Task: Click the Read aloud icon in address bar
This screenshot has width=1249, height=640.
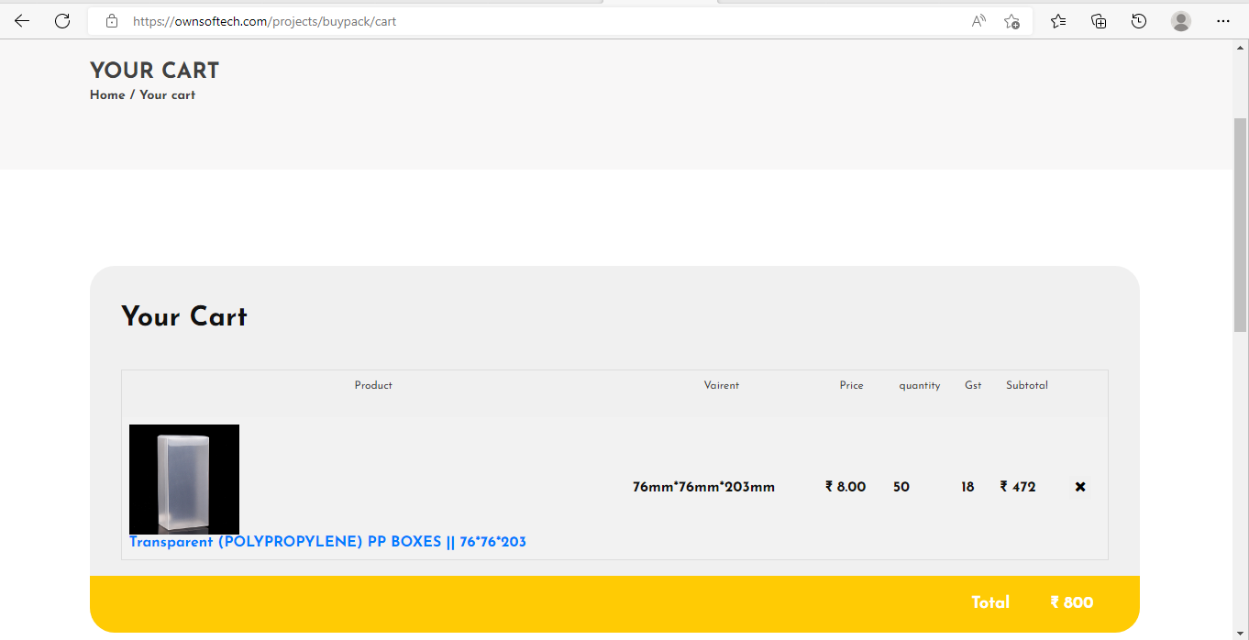Action: [978, 21]
